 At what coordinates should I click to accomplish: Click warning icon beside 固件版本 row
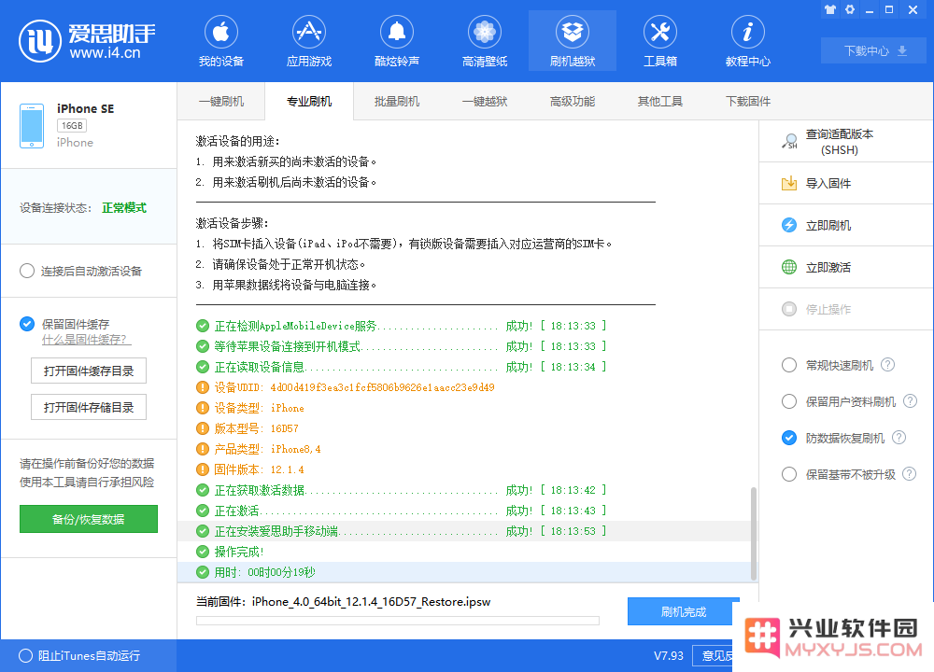click(203, 469)
